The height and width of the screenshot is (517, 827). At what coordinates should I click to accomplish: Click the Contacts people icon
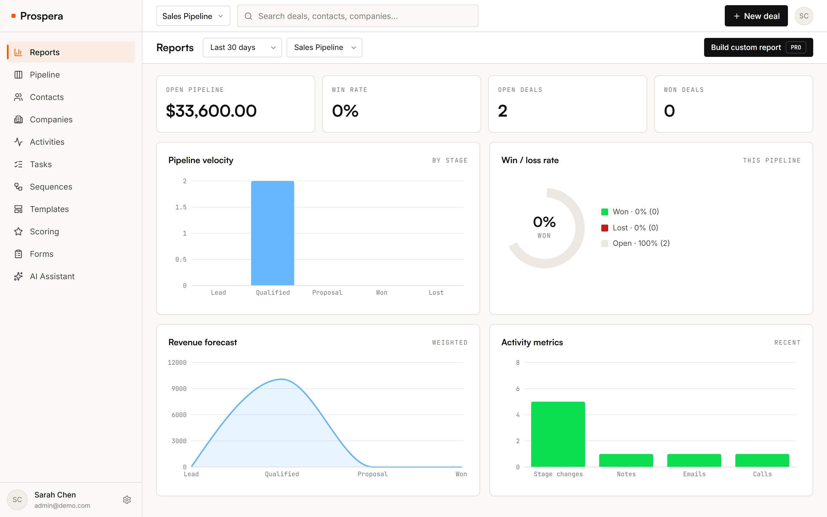point(18,97)
